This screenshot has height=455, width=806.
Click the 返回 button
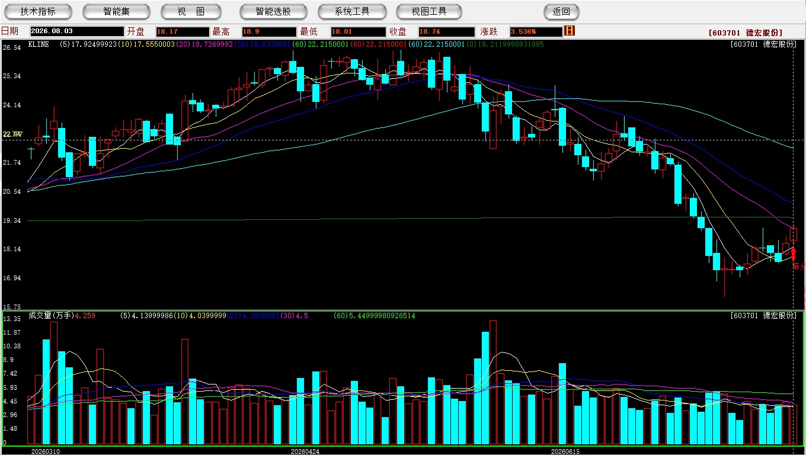click(561, 11)
